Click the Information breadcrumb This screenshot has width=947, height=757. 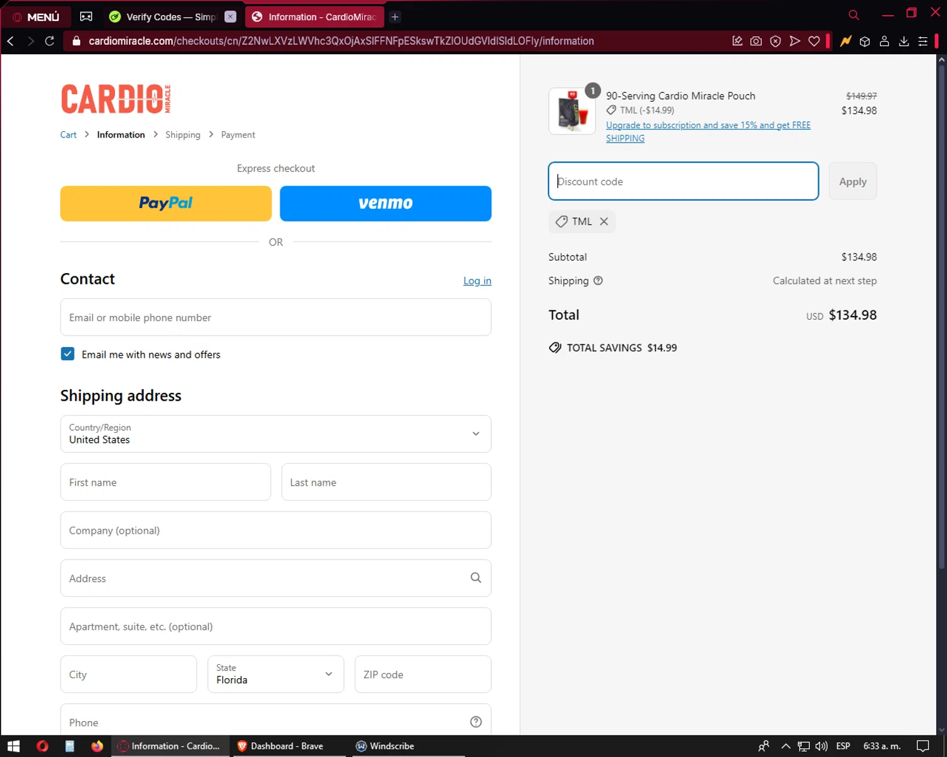click(x=121, y=135)
